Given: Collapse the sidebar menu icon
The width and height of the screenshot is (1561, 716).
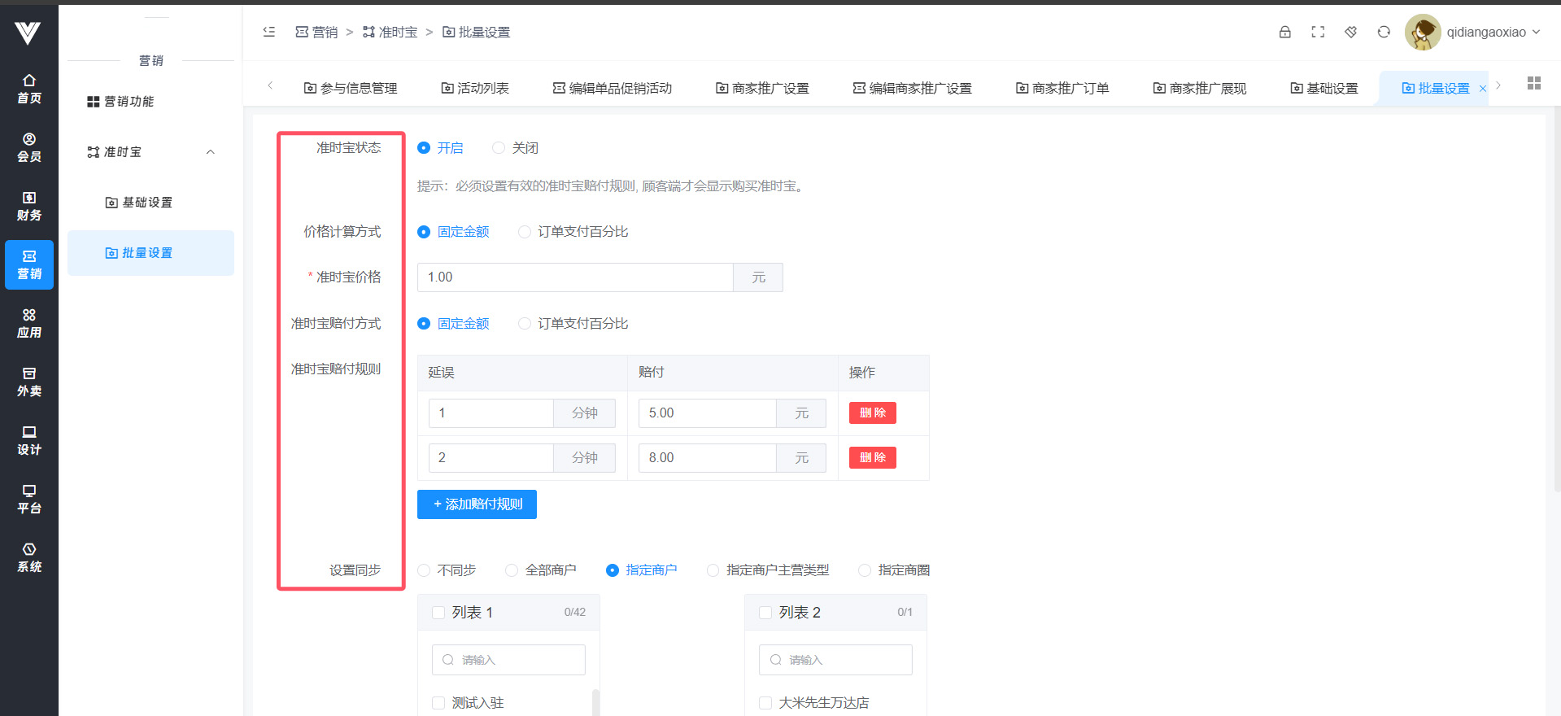Looking at the screenshot, I should (269, 32).
